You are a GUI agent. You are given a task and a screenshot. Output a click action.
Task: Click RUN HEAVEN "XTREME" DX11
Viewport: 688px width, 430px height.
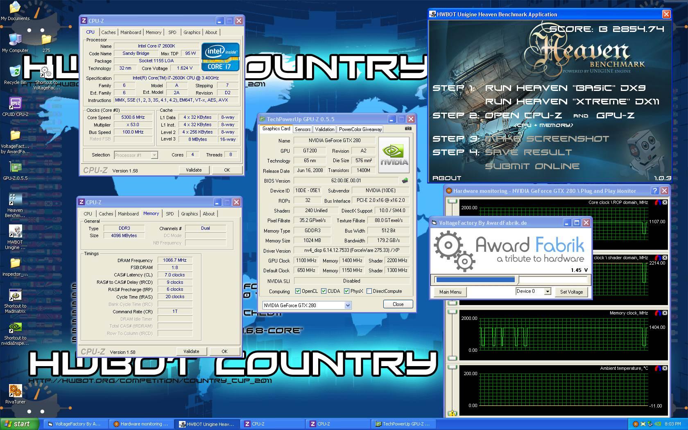(572, 102)
